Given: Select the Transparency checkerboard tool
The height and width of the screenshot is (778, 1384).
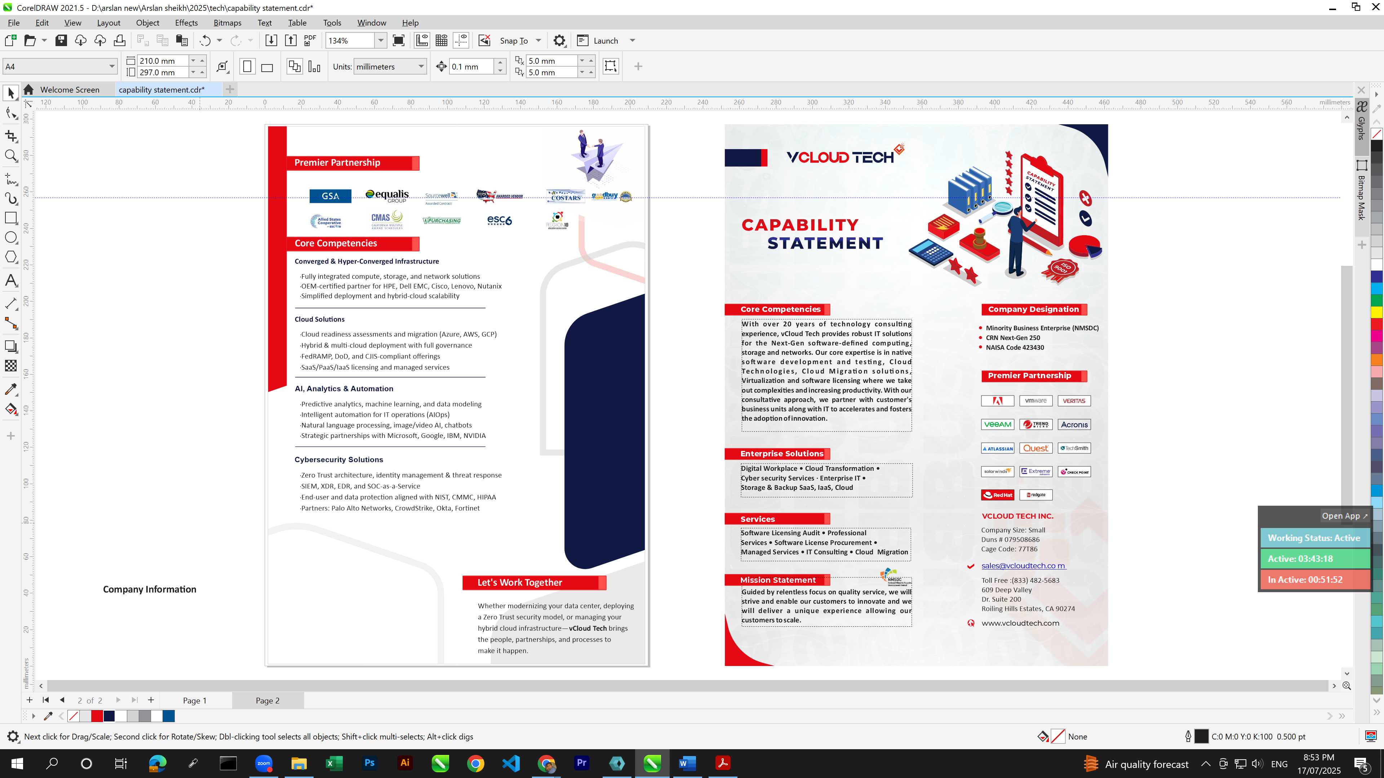Looking at the screenshot, I should [x=11, y=366].
